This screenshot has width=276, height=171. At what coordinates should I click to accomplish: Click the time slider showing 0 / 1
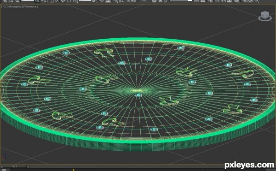coord(15,166)
